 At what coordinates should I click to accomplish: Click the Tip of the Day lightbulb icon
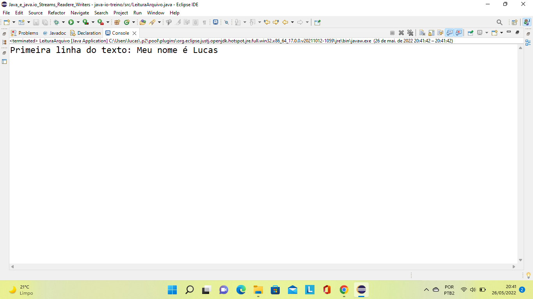point(528,275)
